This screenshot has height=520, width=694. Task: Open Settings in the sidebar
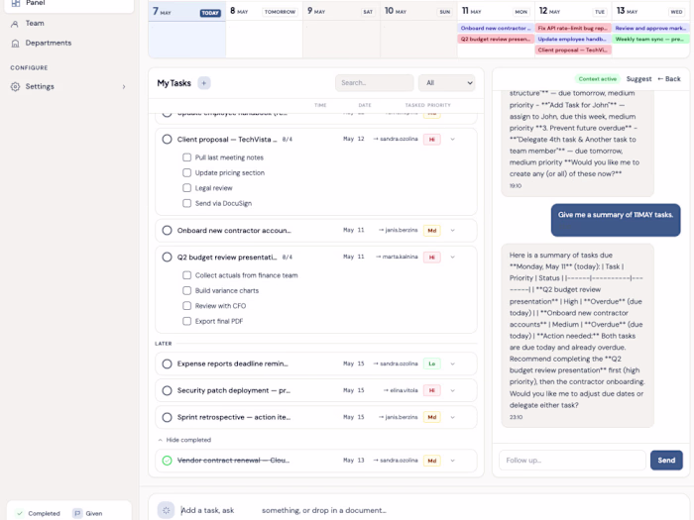40,86
